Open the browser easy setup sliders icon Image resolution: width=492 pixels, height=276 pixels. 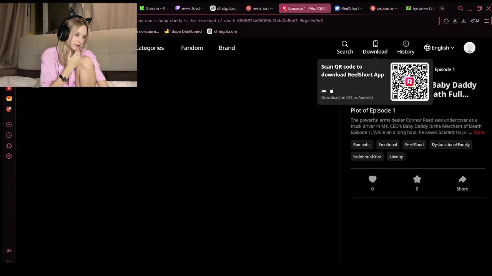click(x=487, y=21)
